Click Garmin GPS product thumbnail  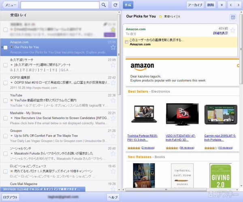coord(221,115)
